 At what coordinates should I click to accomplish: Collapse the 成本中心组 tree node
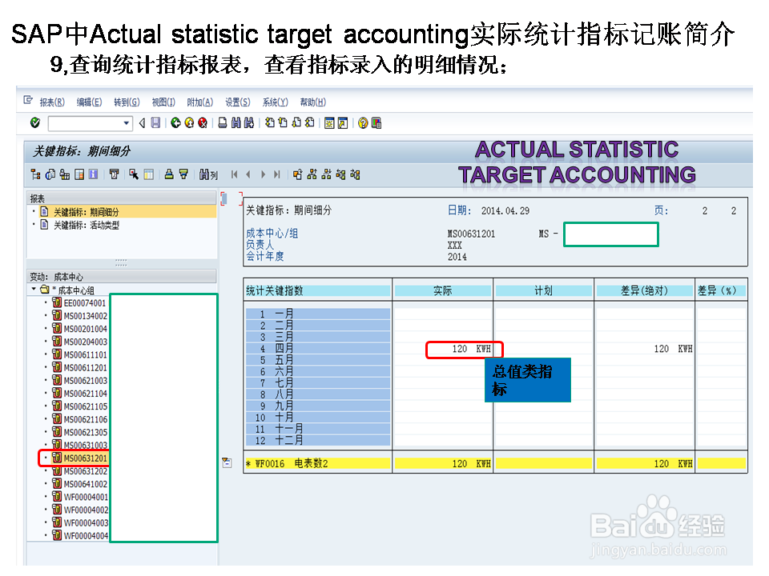pyautogui.click(x=34, y=290)
